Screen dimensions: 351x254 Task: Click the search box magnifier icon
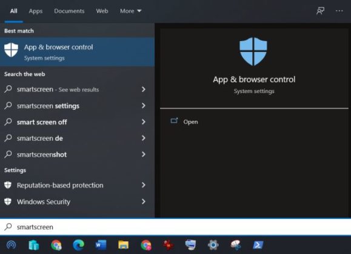8,227
